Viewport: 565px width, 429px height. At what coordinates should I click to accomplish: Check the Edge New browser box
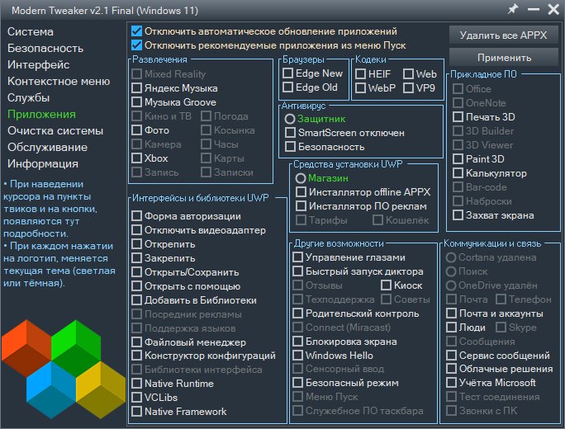click(288, 73)
